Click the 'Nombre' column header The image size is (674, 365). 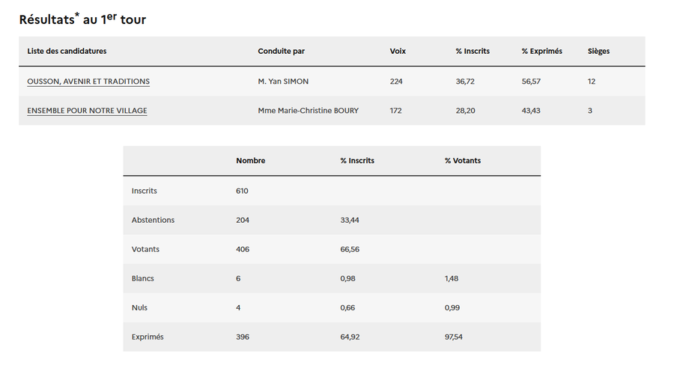click(x=250, y=161)
